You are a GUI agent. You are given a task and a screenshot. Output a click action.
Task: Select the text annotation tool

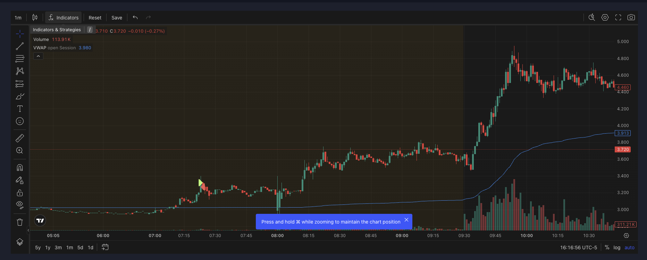[20, 109]
